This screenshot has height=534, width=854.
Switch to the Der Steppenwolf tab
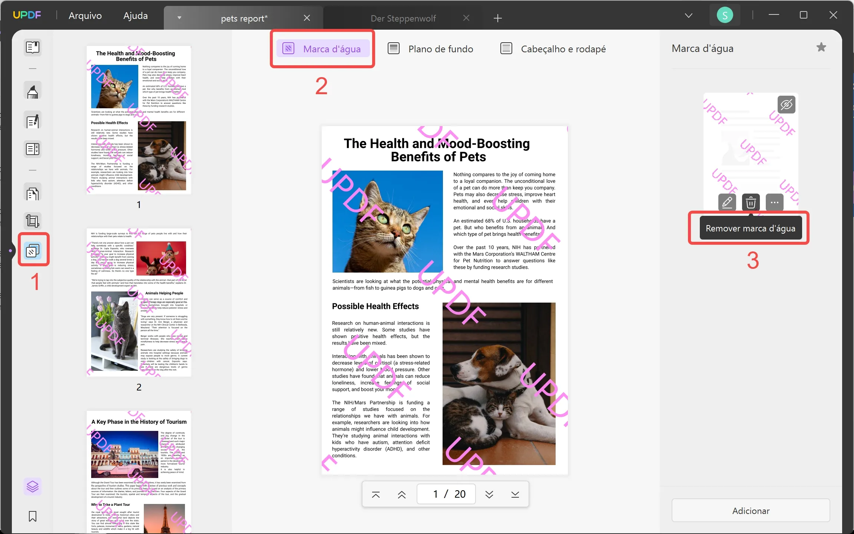pyautogui.click(x=403, y=18)
